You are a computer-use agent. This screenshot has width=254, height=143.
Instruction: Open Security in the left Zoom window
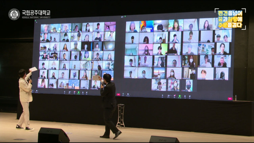coord(65,92)
